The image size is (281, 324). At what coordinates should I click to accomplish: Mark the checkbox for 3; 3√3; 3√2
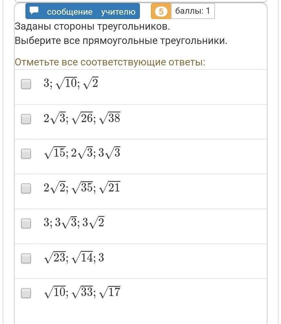click(26, 223)
